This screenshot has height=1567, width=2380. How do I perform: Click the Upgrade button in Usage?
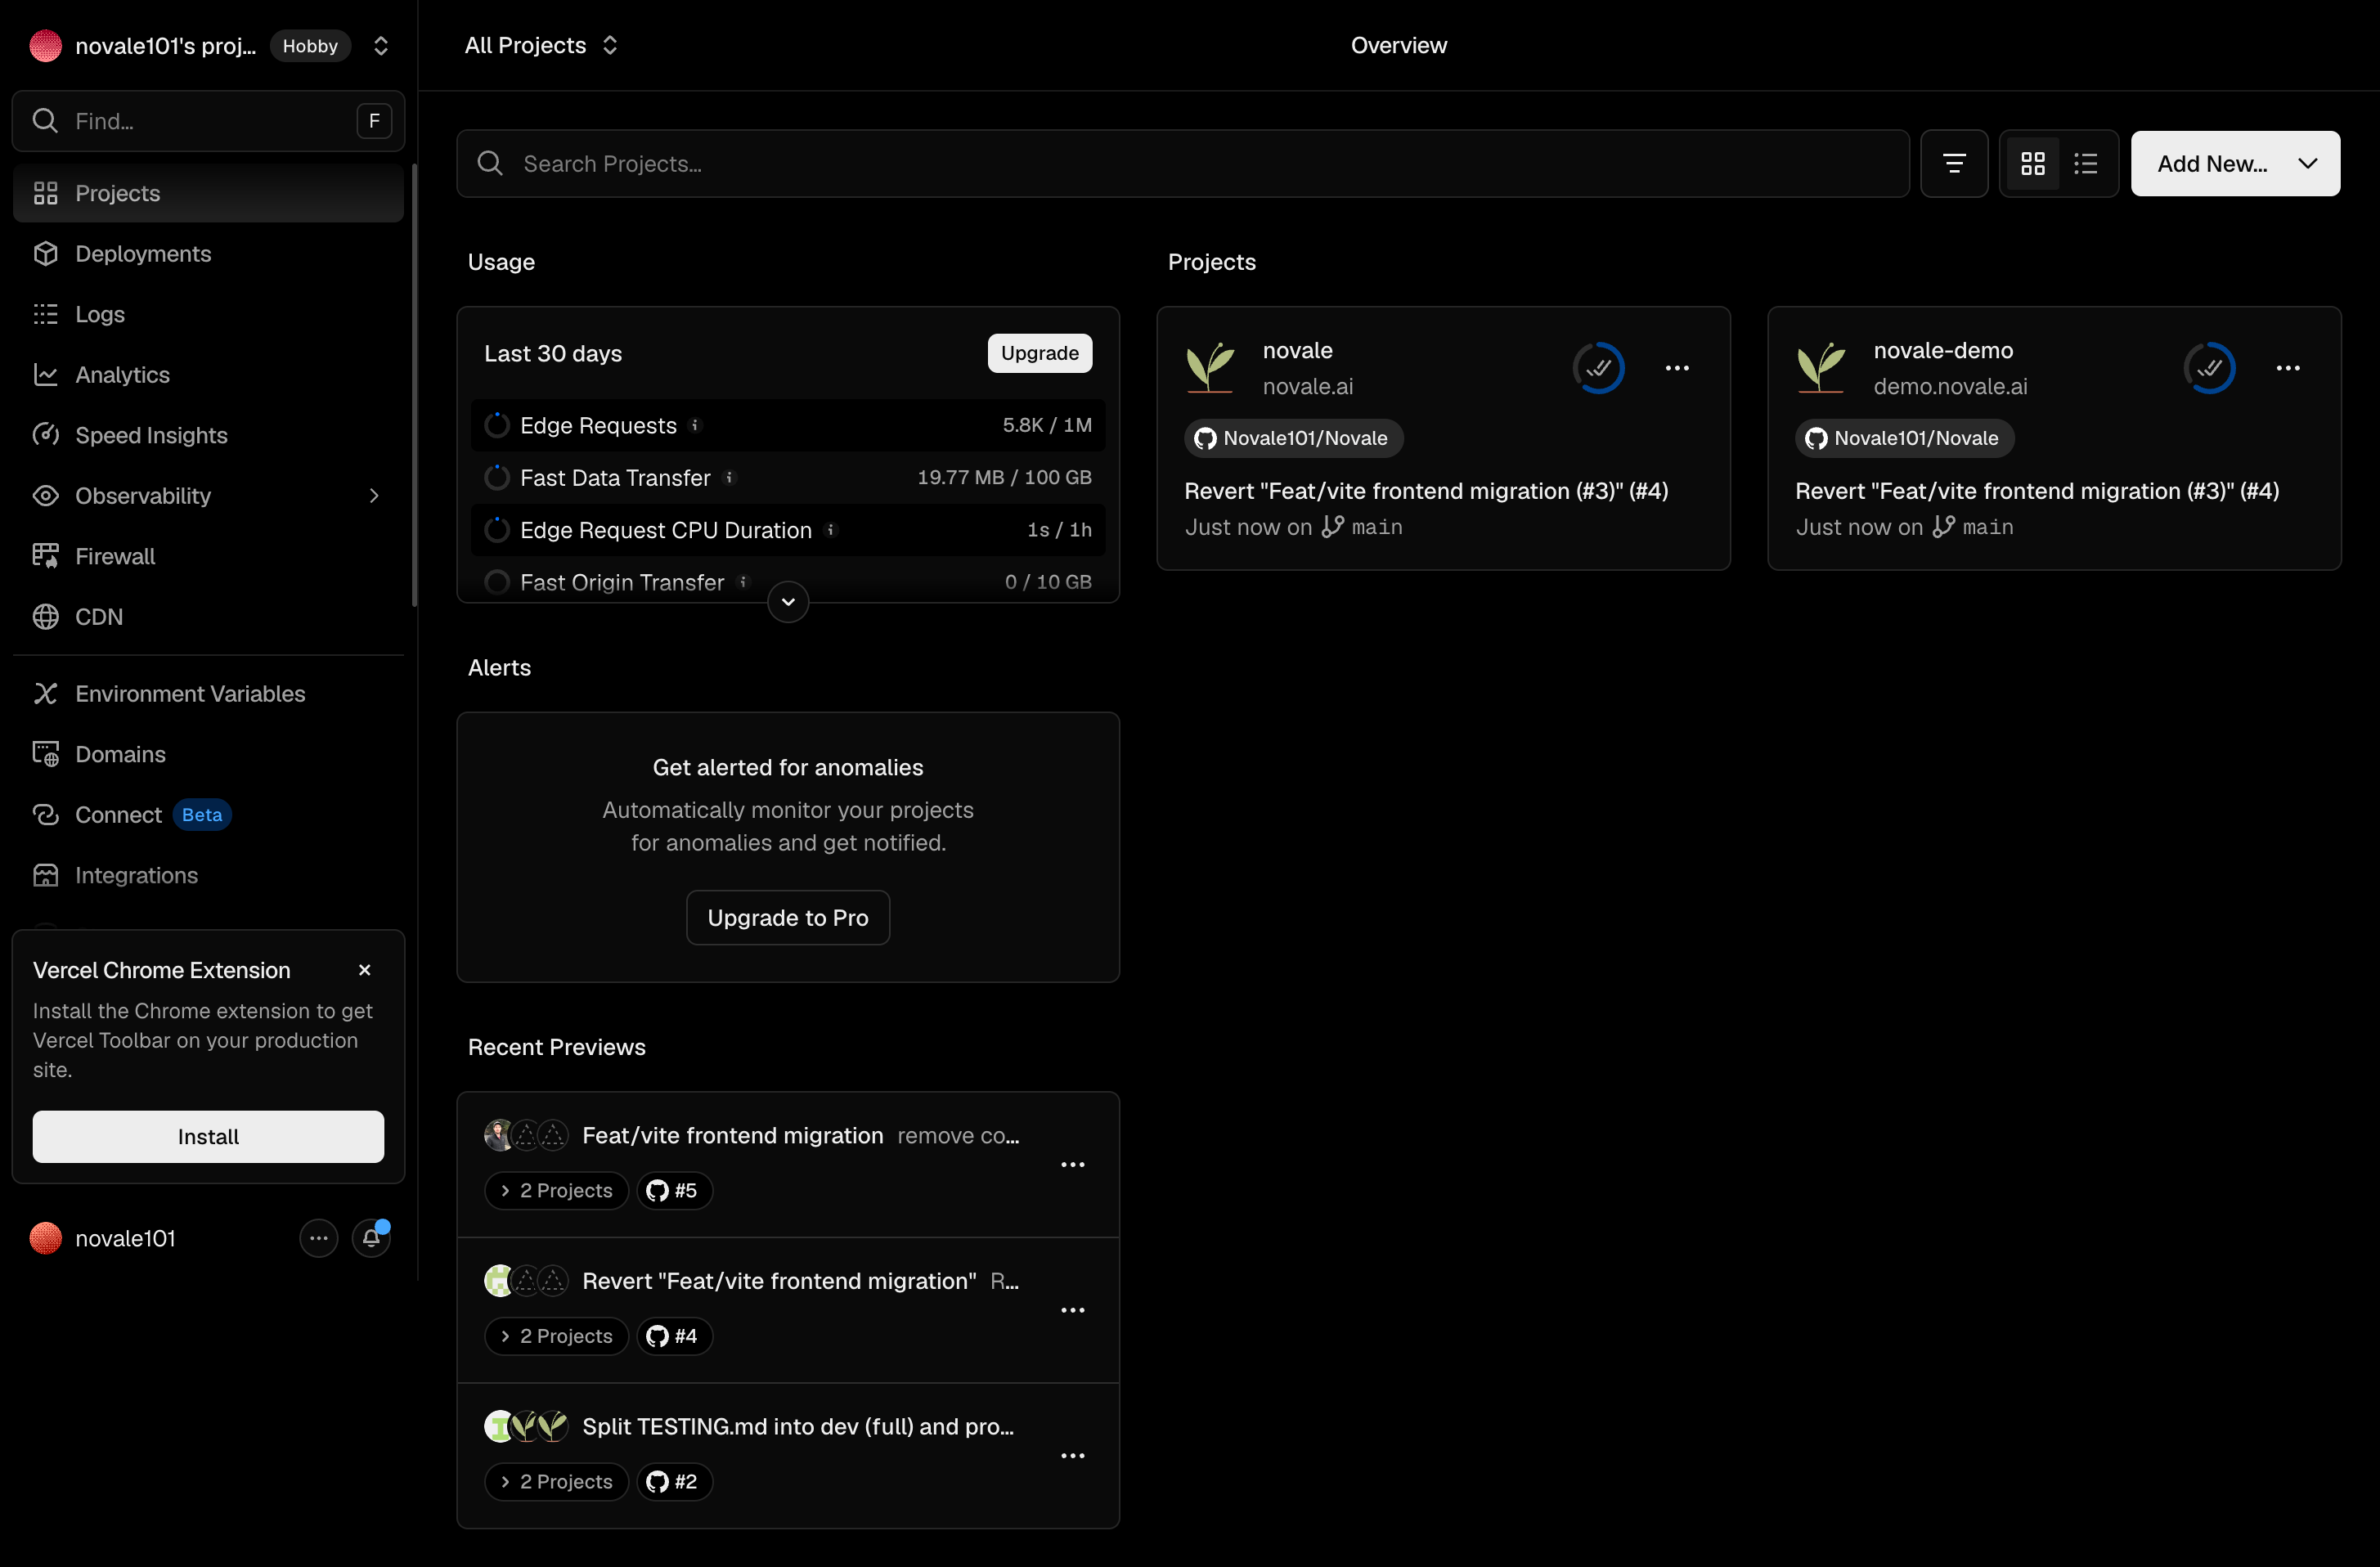[x=1039, y=353]
